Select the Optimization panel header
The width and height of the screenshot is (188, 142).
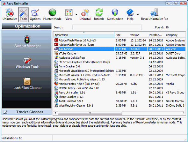(27, 26)
